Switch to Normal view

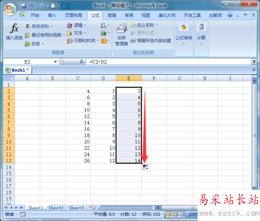click(169, 214)
